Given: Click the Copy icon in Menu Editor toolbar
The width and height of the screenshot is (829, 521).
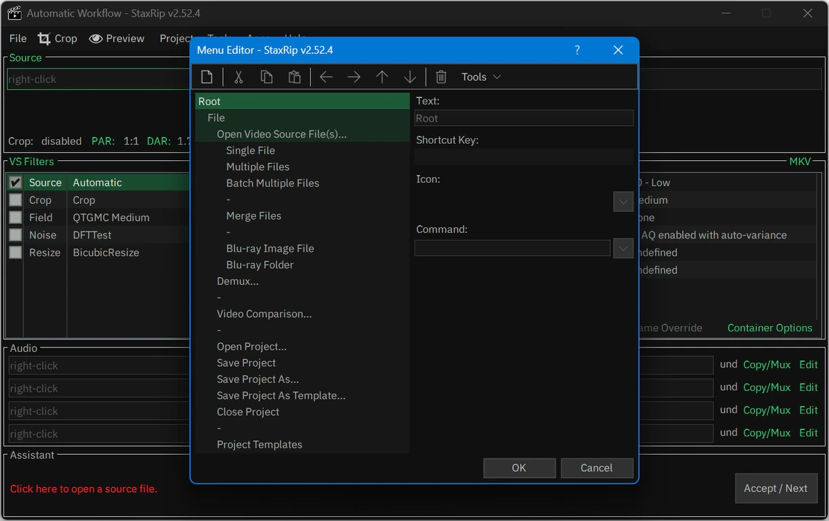Looking at the screenshot, I should (267, 77).
